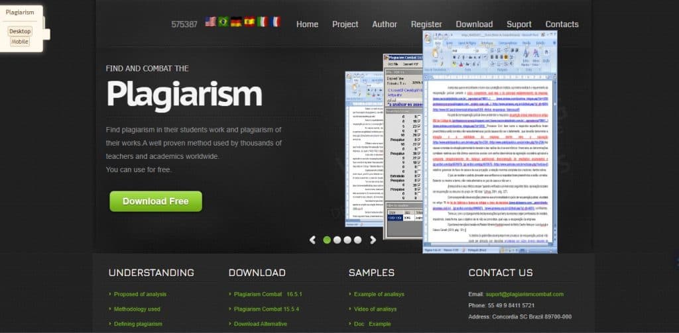Choose the German flag language
Image resolution: width=679 pixels, height=333 pixels.
pos(236,22)
